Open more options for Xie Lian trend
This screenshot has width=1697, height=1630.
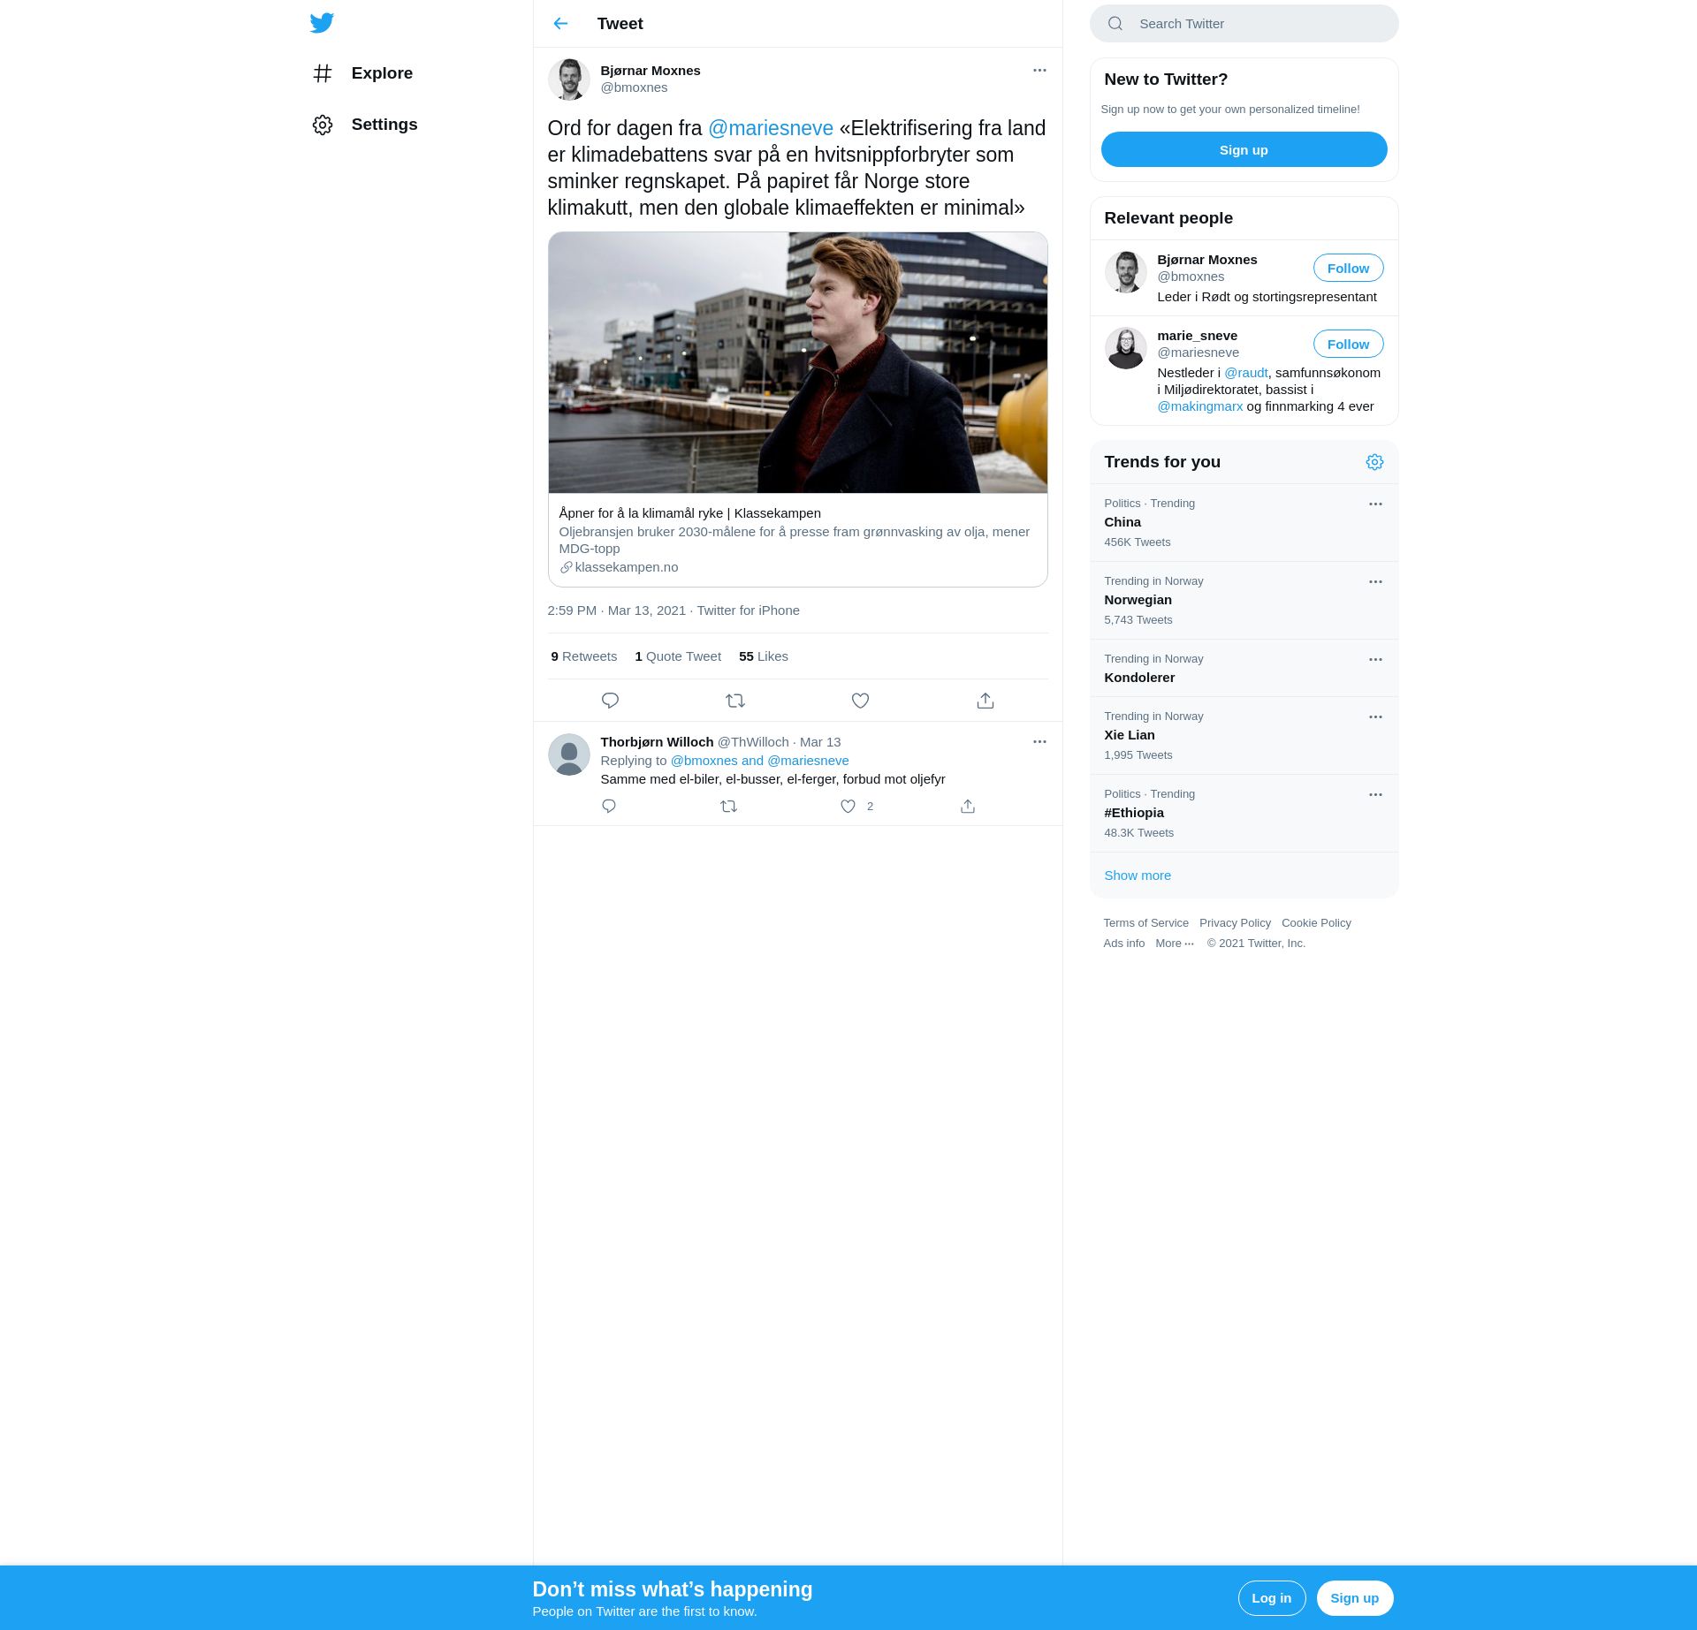[1375, 717]
